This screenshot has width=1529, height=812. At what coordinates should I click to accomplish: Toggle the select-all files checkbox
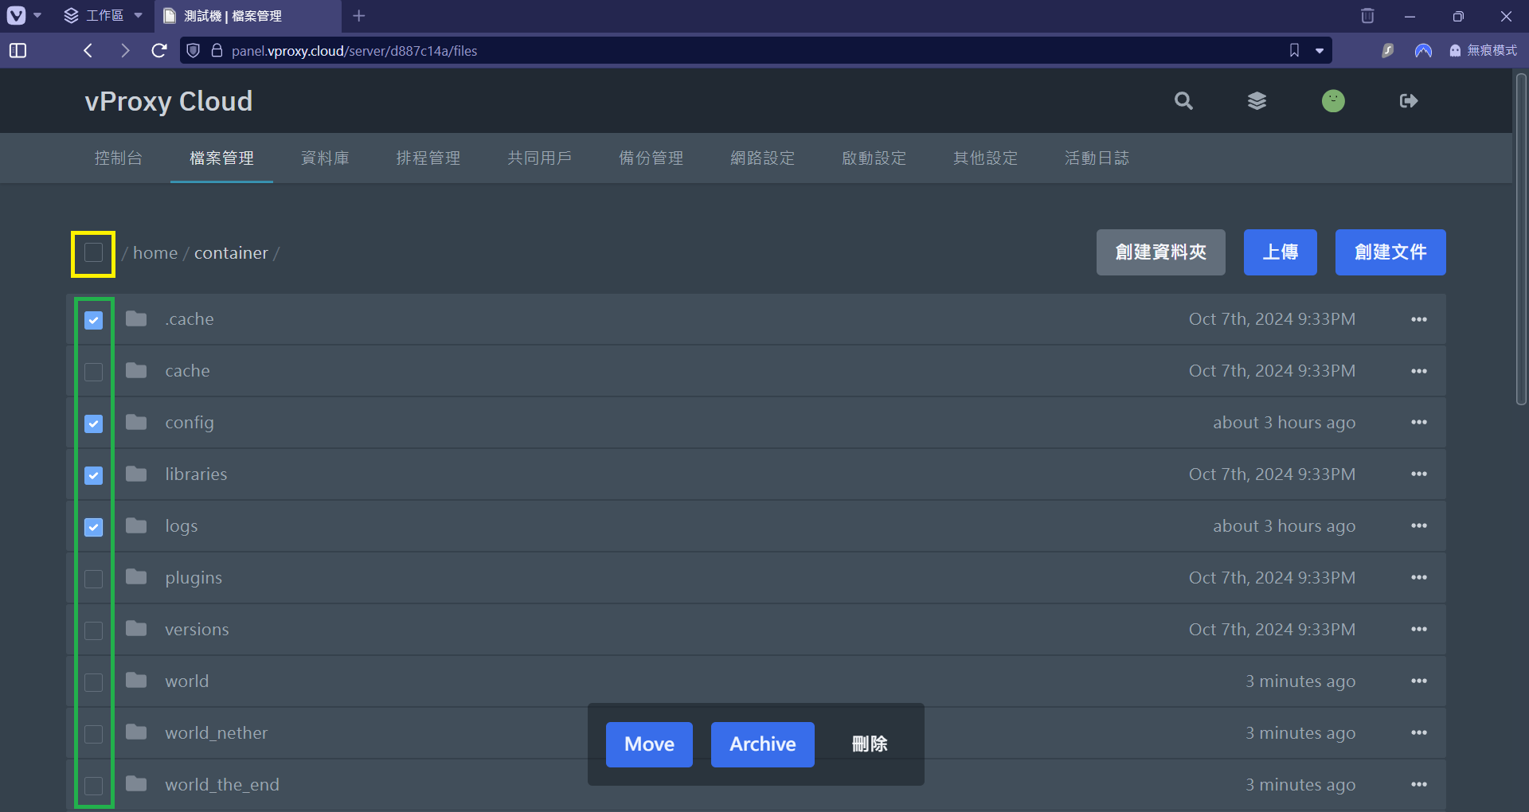point(94,253)
